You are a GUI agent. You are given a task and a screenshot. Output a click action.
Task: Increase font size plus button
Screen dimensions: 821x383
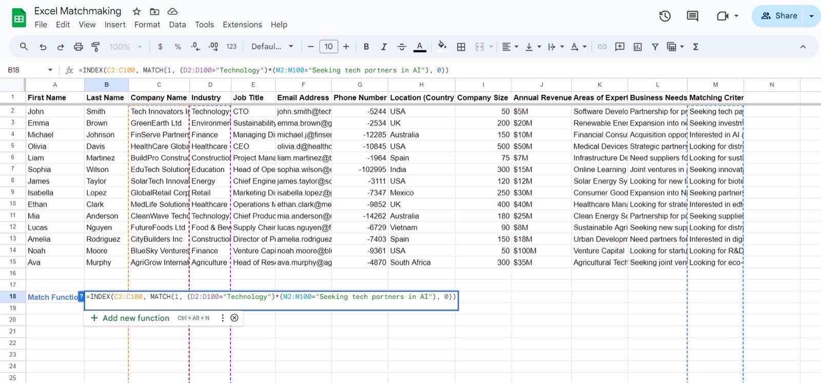346,47
